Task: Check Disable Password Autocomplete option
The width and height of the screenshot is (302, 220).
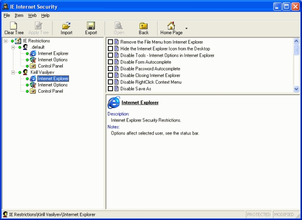Action: click(x=111, y=69)
